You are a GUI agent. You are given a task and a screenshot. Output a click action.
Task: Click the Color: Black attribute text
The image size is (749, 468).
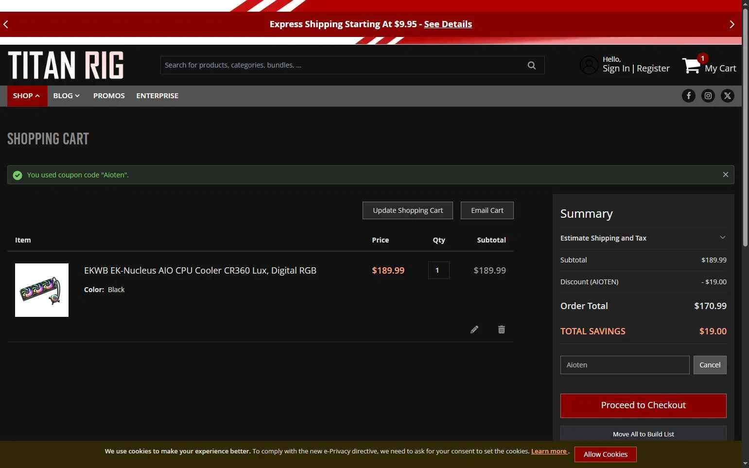pos(104,290)
